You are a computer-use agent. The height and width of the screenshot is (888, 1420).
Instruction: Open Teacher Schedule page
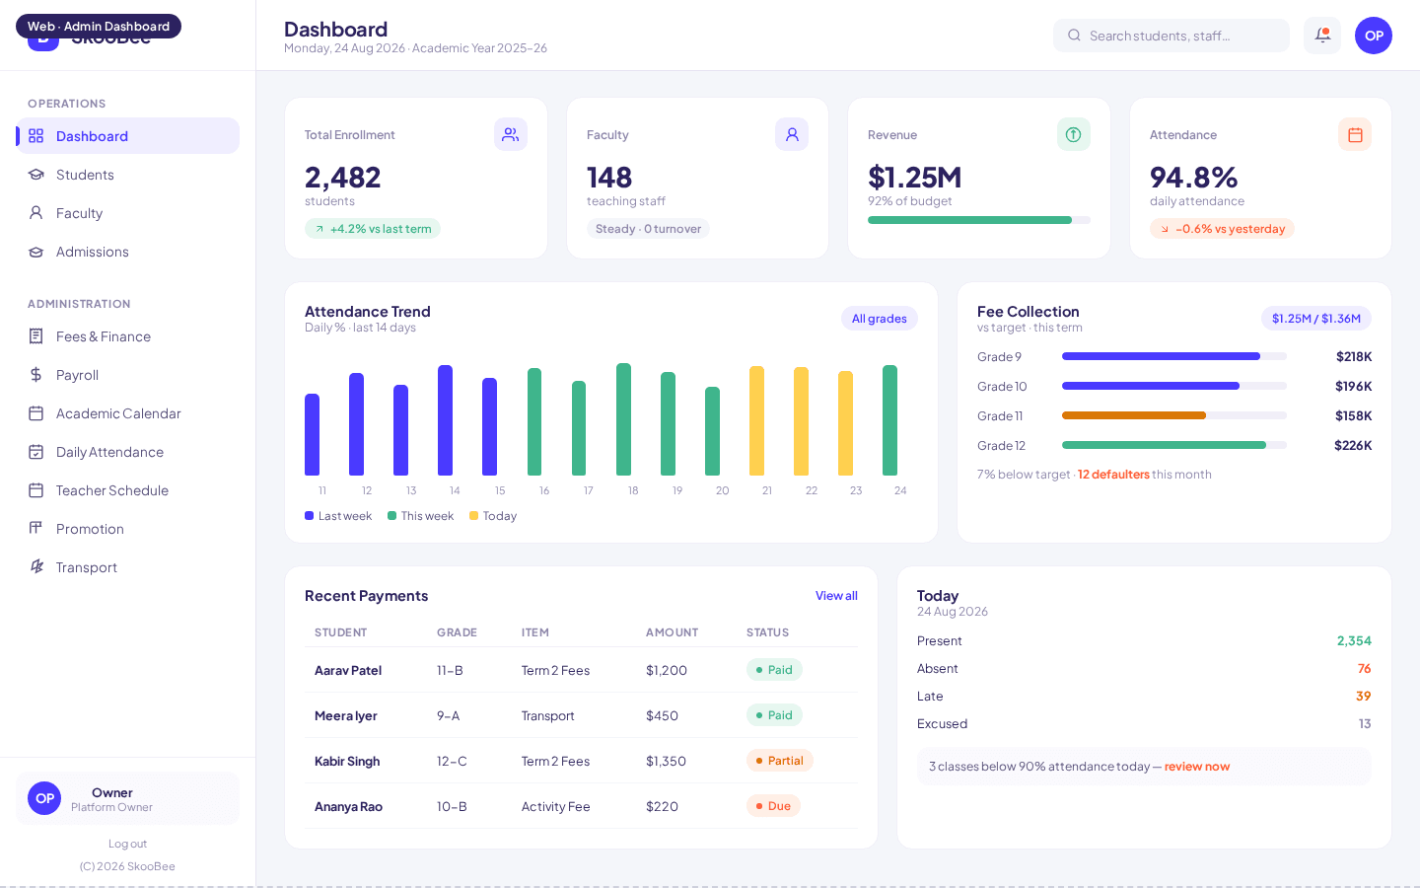point(128,490)
